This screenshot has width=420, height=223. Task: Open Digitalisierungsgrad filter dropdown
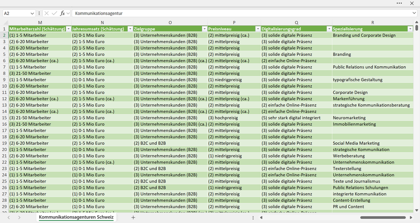pos(329,29)
